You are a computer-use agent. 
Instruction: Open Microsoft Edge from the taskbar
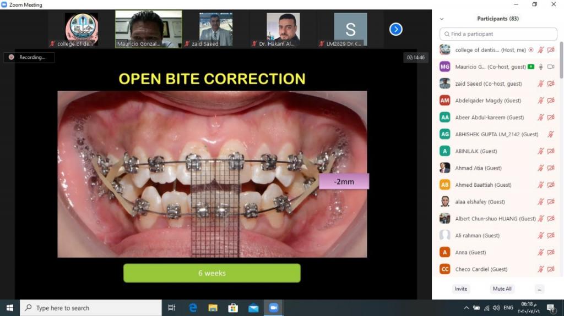193,308
